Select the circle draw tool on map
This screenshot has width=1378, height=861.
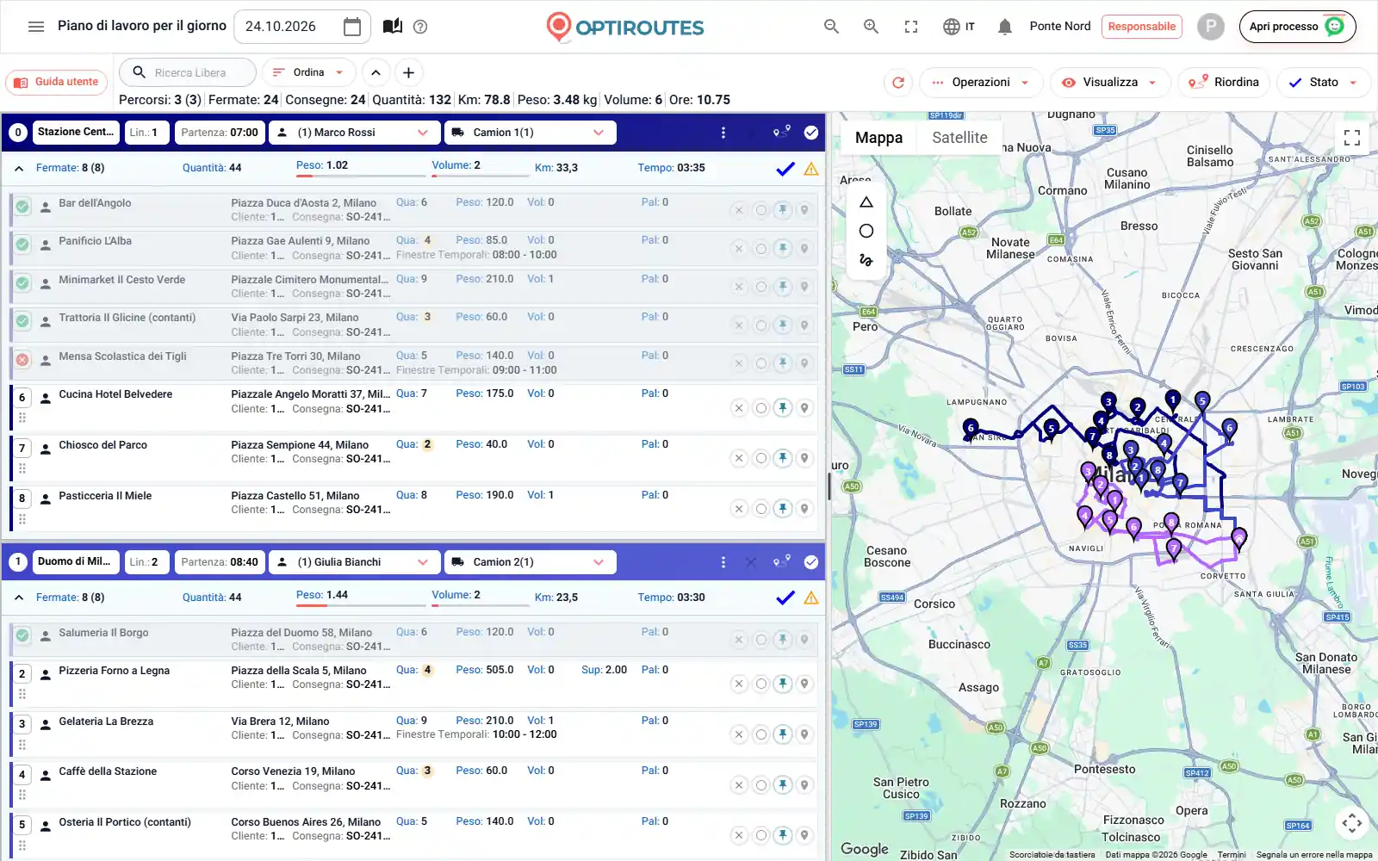[x=866, y=231]
